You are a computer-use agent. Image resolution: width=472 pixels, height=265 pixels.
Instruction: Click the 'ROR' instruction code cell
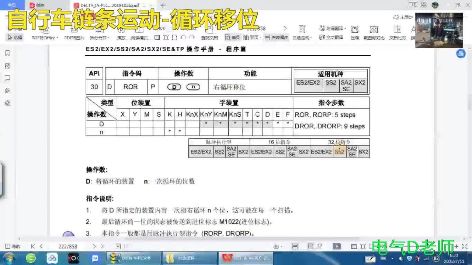(130, 87)
